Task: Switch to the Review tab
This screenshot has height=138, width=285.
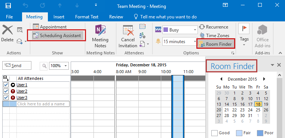Action: (116, 17)
